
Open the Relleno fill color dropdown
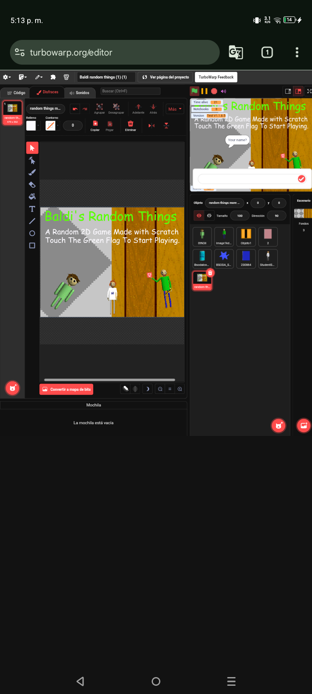coord(33,126)
